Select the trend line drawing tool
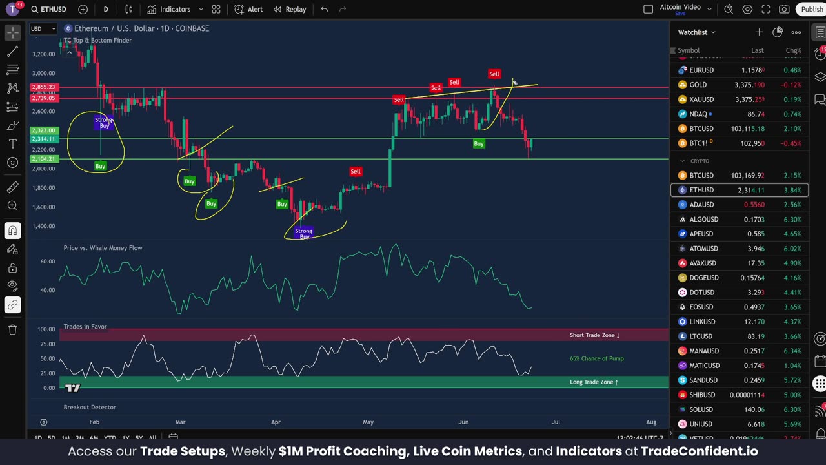826x465 pixels. 12,50
